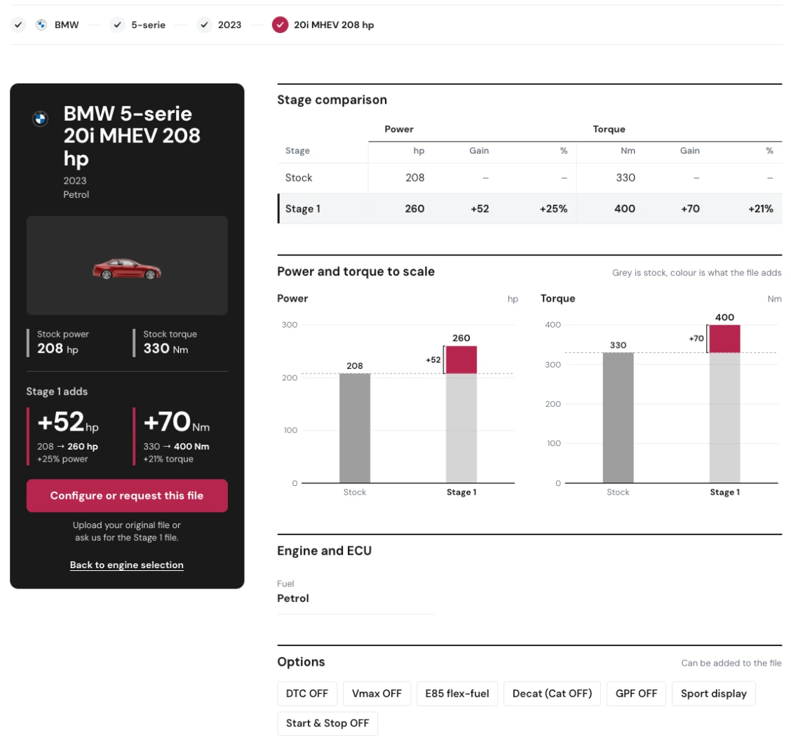This screenshot has width=791, height=747.
Task: Click red +70 segment in Torque chart
Action: coord(724,339)
